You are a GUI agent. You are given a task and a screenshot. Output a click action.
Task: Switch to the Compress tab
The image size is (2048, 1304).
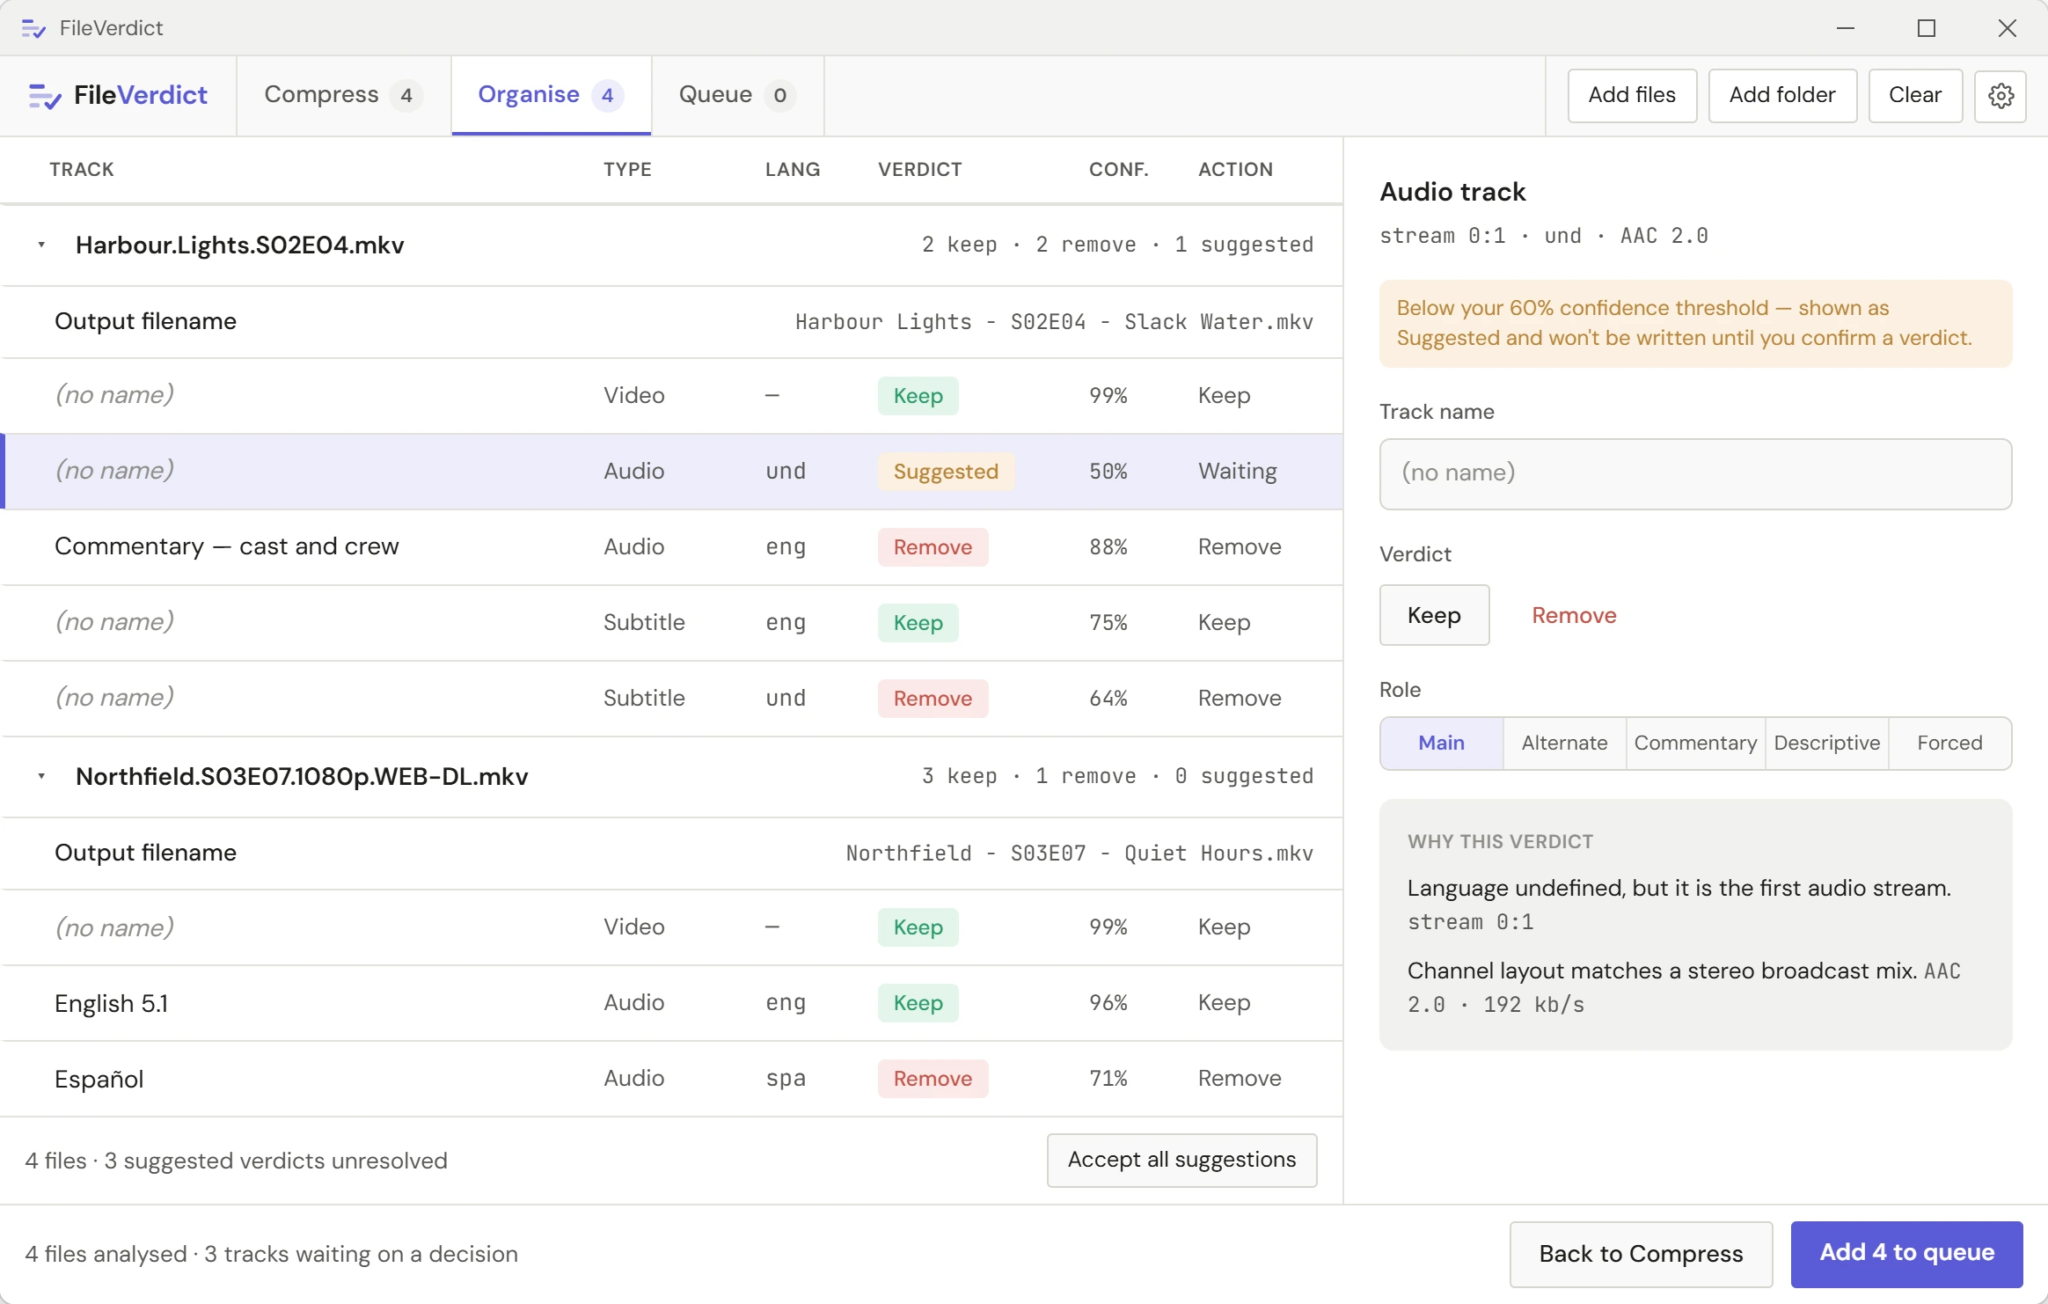(343, 95)
